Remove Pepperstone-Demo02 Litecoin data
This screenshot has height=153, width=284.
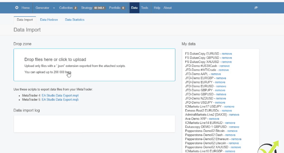(x=234, y=143)
